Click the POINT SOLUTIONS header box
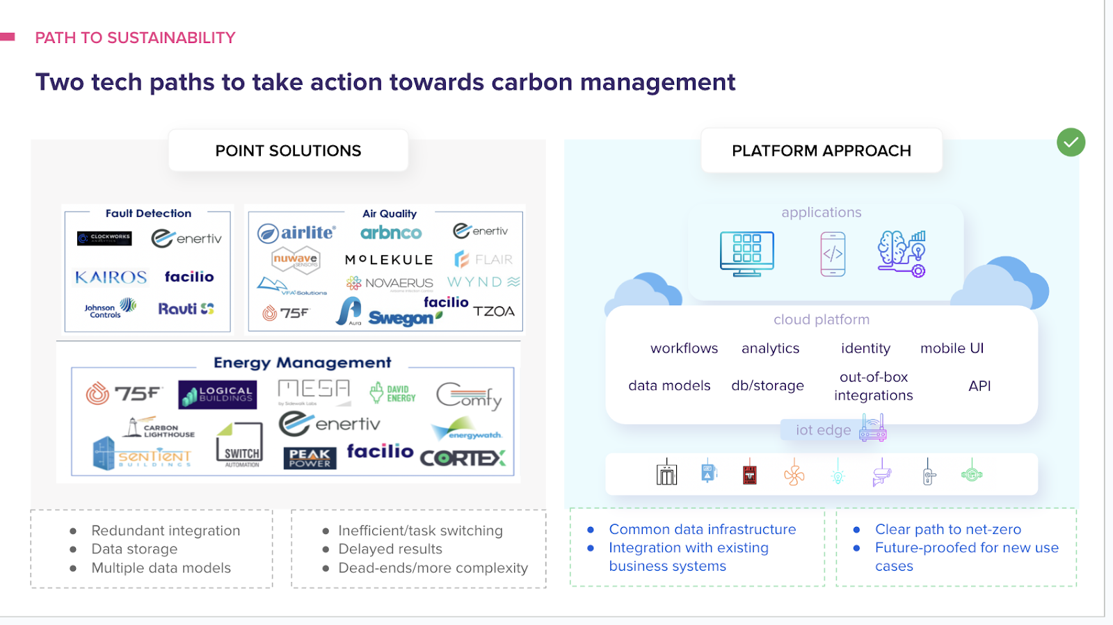The height and width of the screenshot is (625, 1113). pyautogui.click(x=288, y=150)
